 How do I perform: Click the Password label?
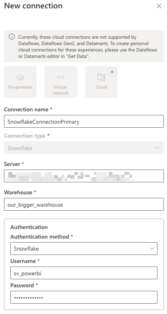pyautogui.click(x=22, y=285)
